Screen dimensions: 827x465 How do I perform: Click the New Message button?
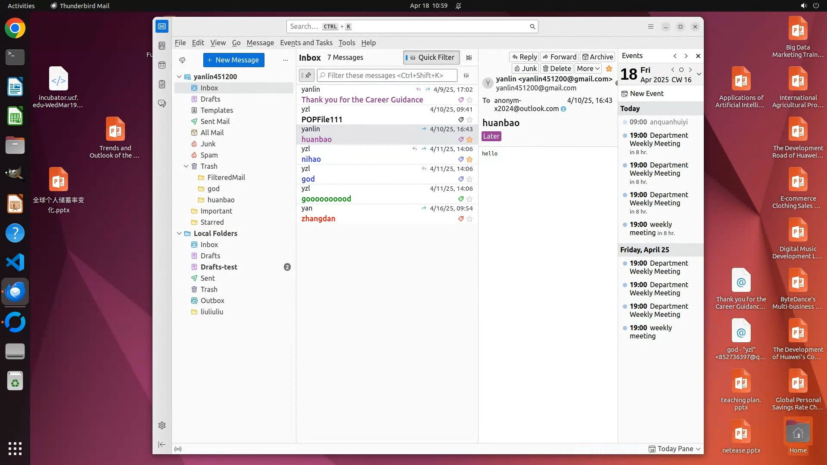point(233,60)
